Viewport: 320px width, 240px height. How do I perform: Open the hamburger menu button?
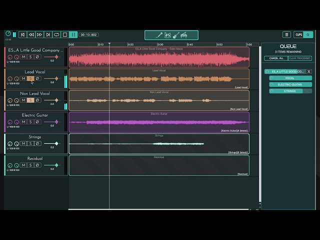tap(286, 34)
